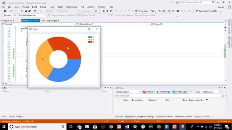Pin the Autos panel
This screenshot has width=232, height=130.
click(x=108, y=88)
